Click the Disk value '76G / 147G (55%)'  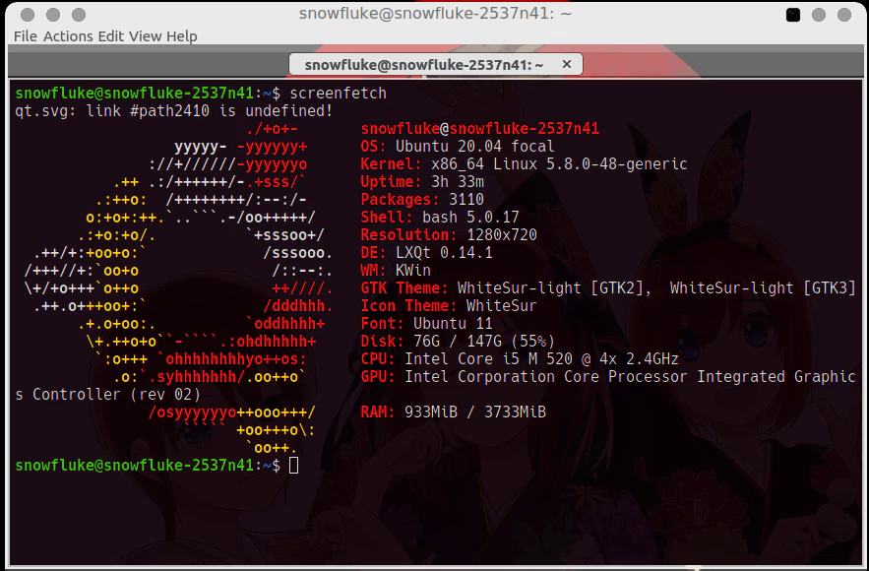tap(484, 342)
